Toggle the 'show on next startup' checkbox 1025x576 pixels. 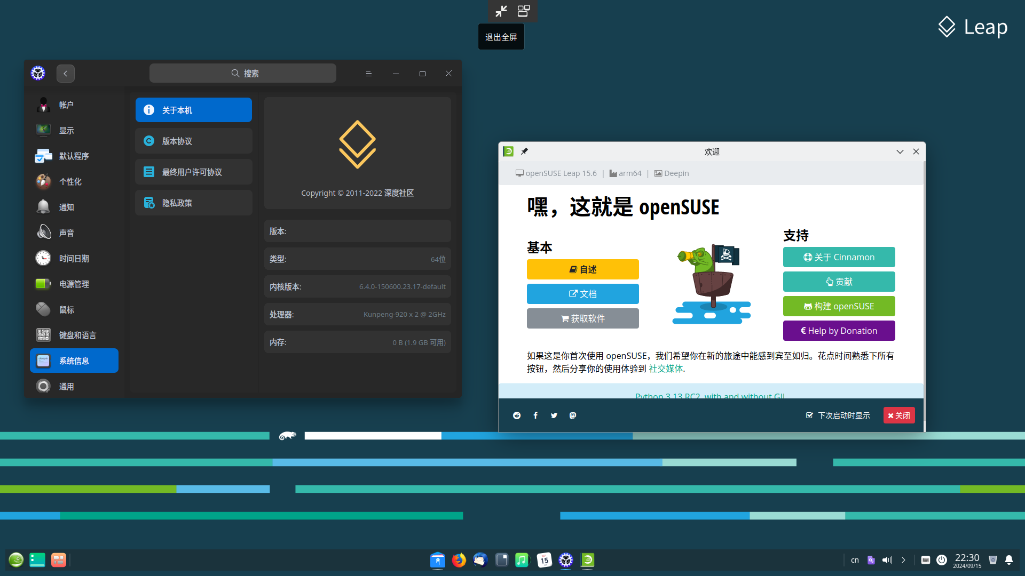tap(809, 415)
